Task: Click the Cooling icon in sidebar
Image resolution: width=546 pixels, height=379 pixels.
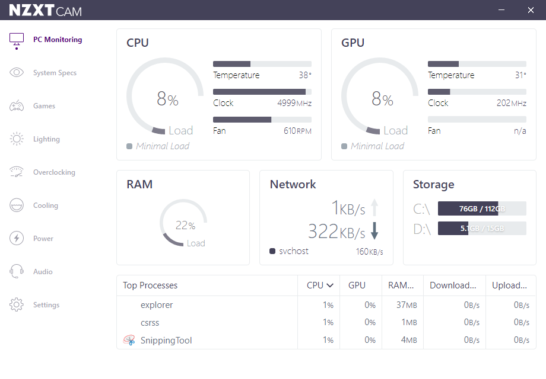Action: tap(17, 205)
